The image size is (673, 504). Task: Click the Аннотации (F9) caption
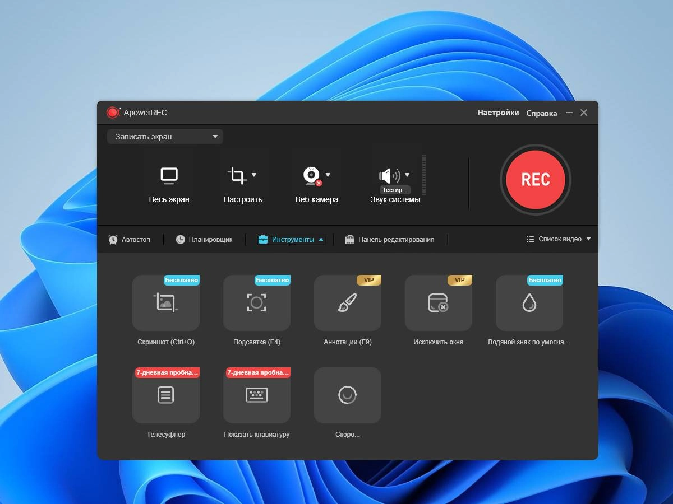tap(348, 342)
